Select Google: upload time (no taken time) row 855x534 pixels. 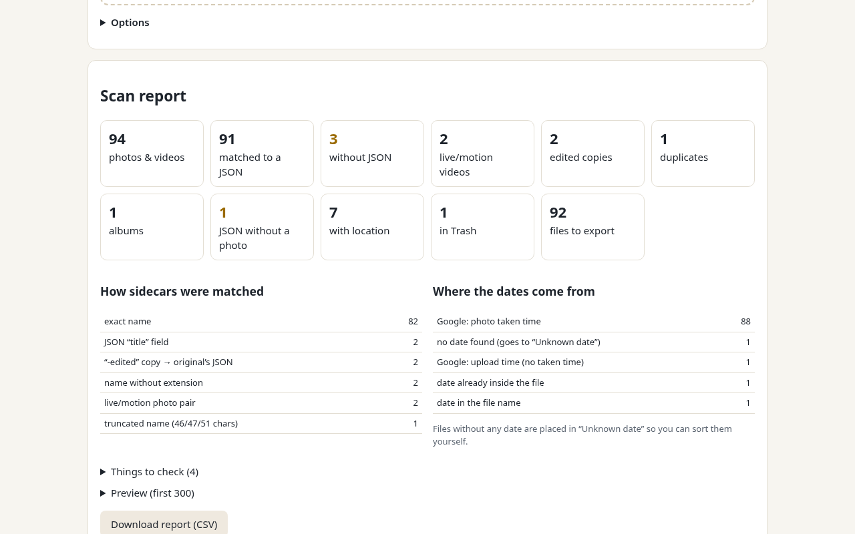coord(594,362)
